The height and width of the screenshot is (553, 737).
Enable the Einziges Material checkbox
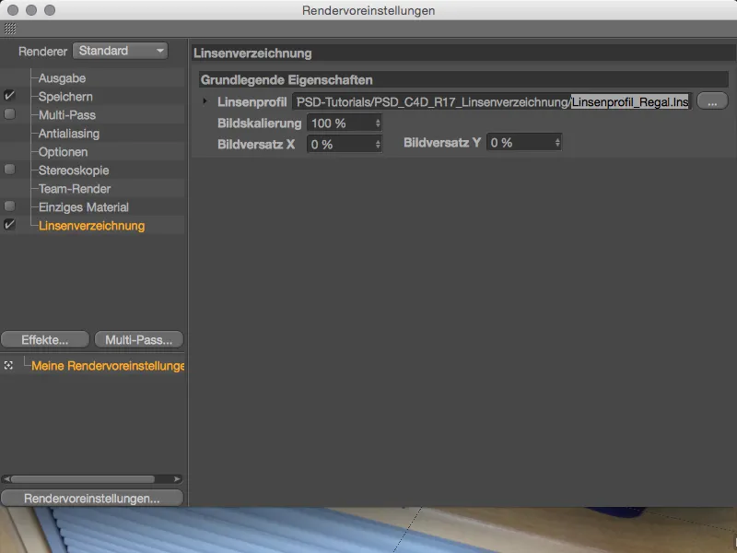coord(9,206)
